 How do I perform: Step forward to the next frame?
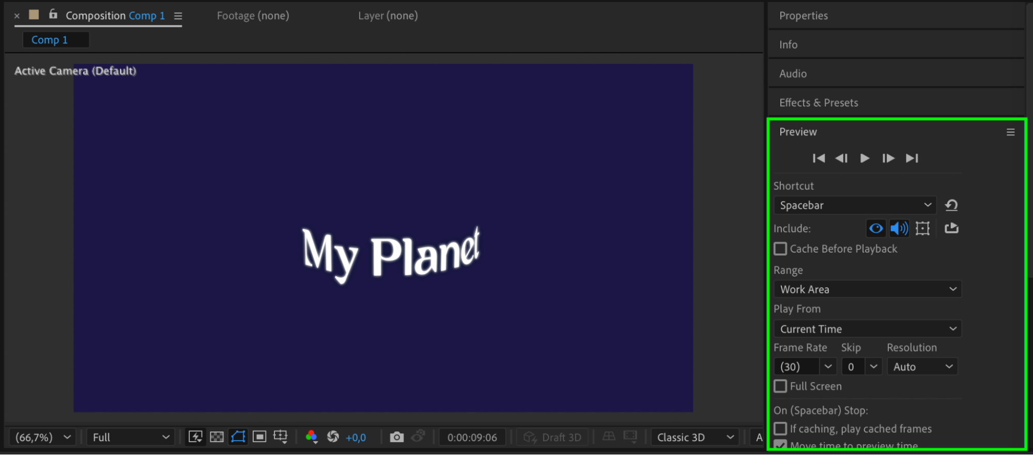(x=888, y=158)
